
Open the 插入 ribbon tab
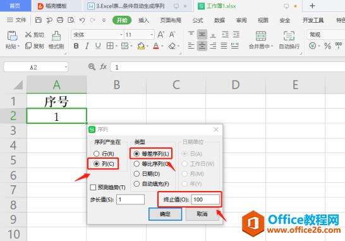(x=143, y=20)
